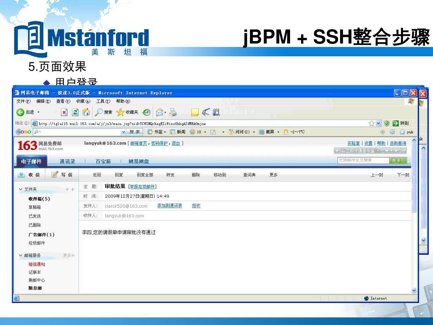Click the green Back arrow icon
433x325 pixels.
(20, 112)
